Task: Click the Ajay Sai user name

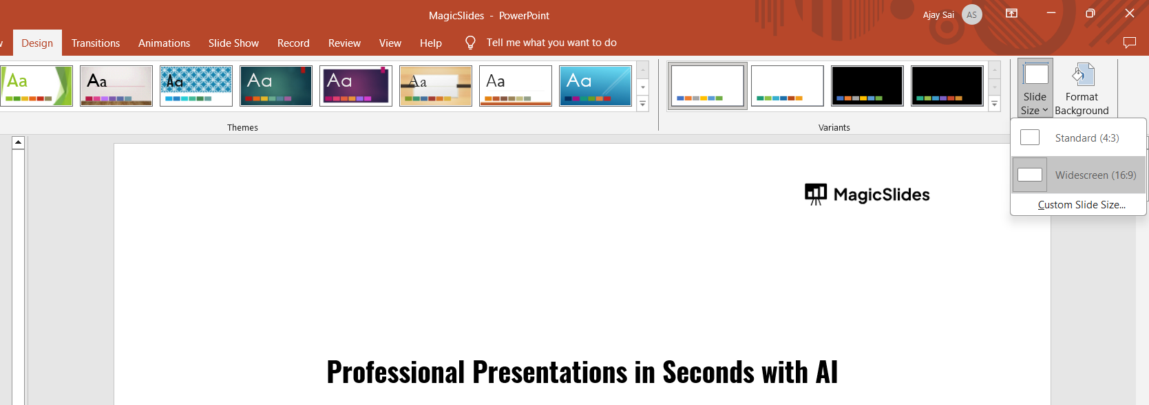Action: coord(938,15)
